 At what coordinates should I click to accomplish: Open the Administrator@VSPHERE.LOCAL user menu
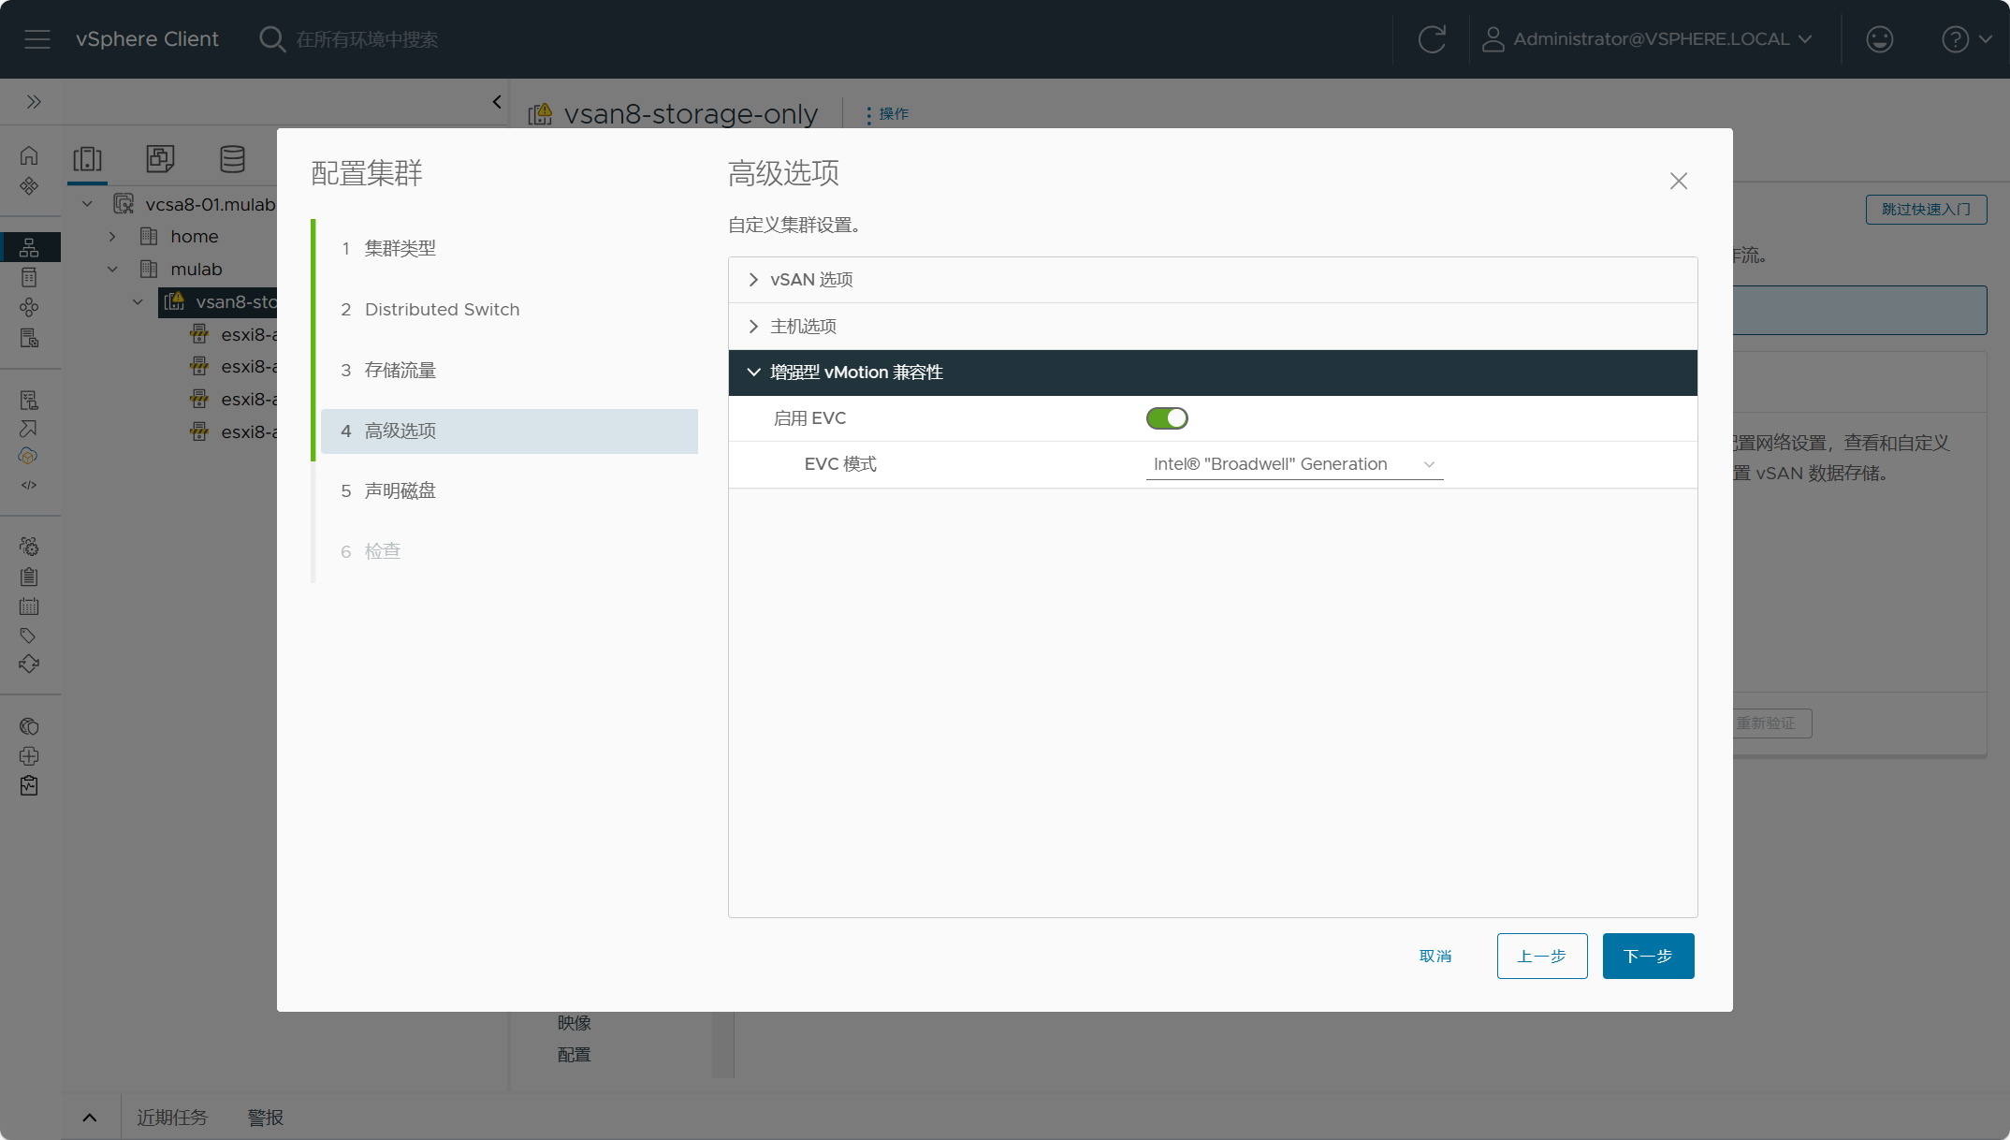1648,39
